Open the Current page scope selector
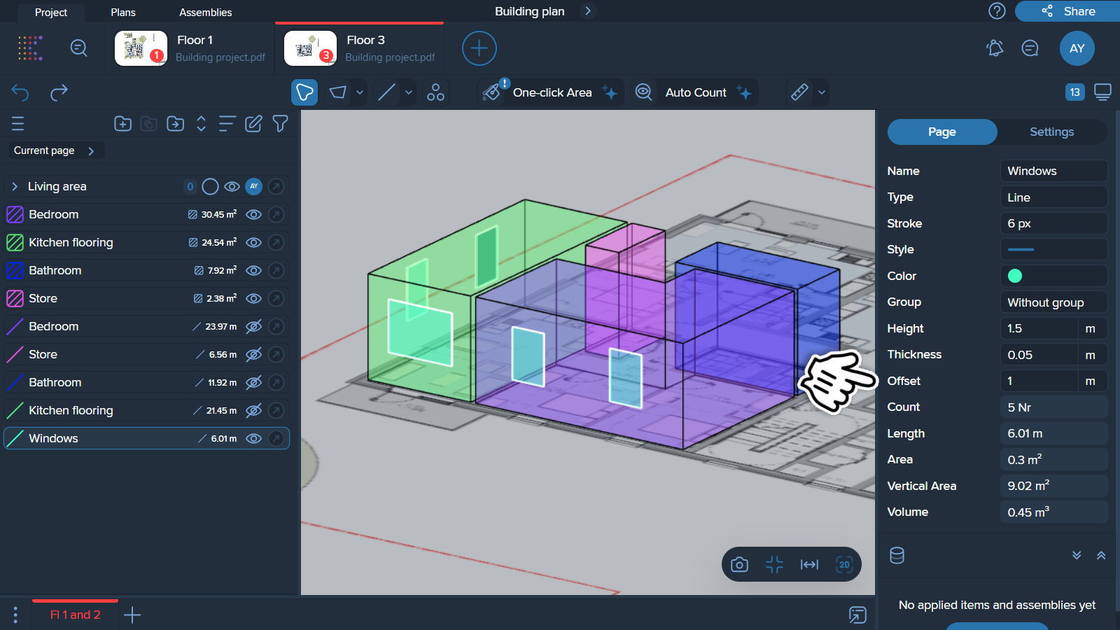Image resolution: width=1120 pixels, height=630 pixels. (56, 150)
